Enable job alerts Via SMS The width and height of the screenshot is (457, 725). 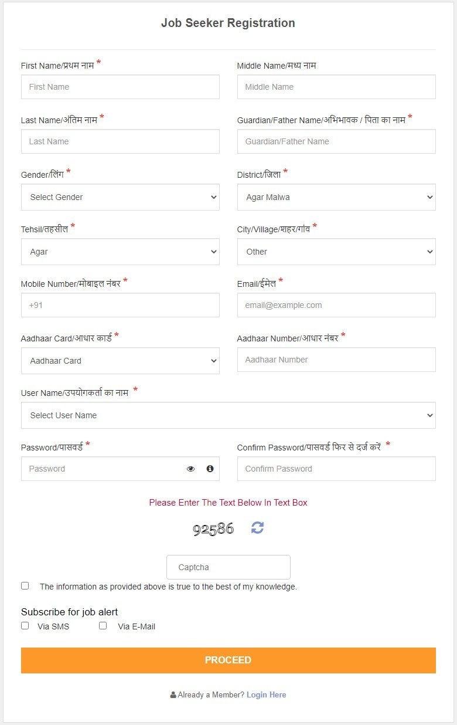pyautogui.click(x=25, y=625)
